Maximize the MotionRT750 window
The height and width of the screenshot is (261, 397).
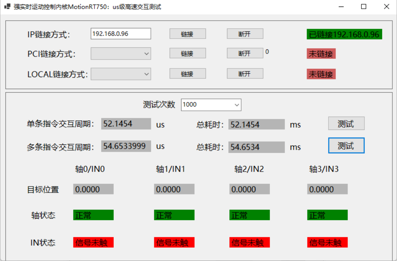click(364, 6)
